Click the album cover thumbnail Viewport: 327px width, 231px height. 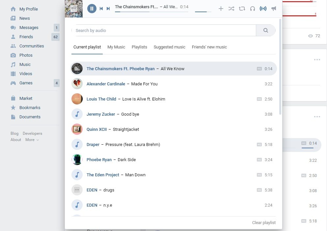click(x=74, y=9)
